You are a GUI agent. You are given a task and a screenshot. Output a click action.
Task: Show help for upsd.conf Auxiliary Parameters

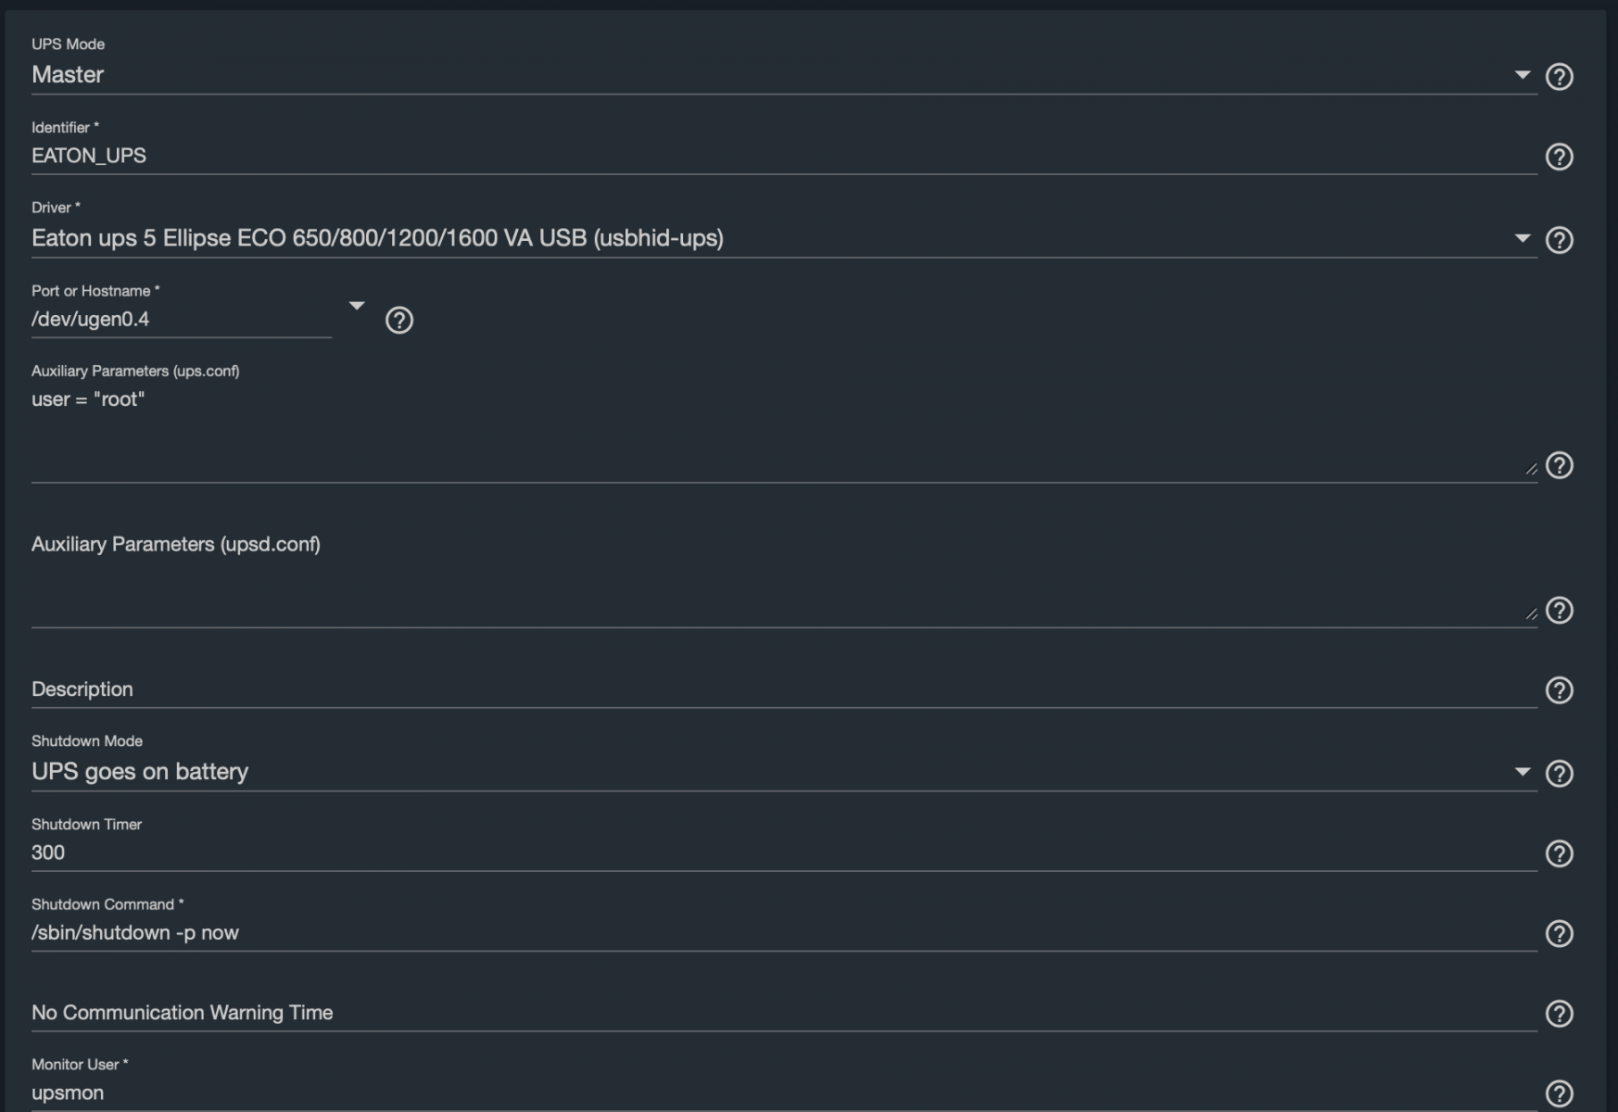1560,611
